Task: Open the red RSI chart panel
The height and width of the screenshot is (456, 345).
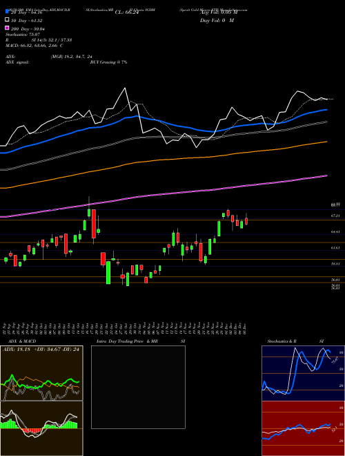Action: pyautogui.click(x=303, y=428)
